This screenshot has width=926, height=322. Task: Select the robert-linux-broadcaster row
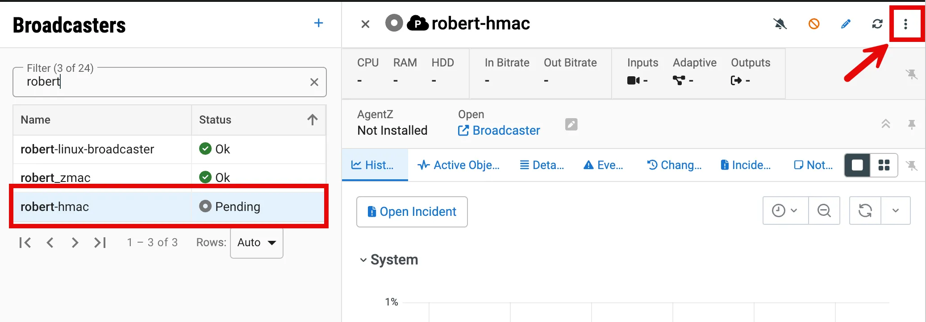coord(169,149)
